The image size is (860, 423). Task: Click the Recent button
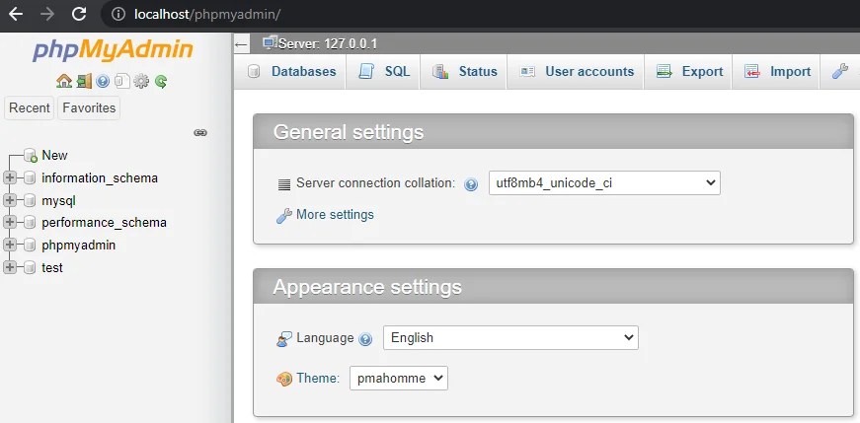click(30, 107)
